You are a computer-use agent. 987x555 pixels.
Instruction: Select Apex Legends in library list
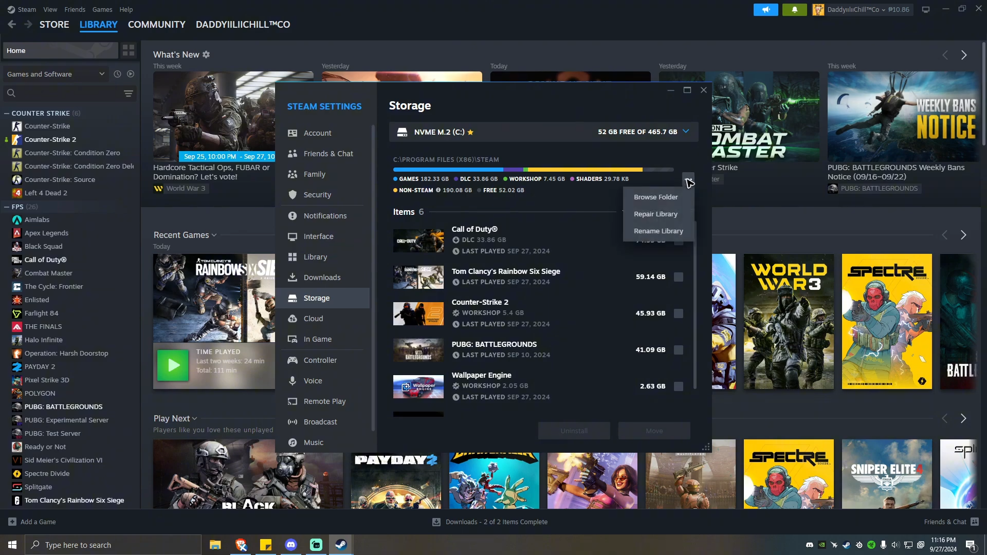click(46, 233)
